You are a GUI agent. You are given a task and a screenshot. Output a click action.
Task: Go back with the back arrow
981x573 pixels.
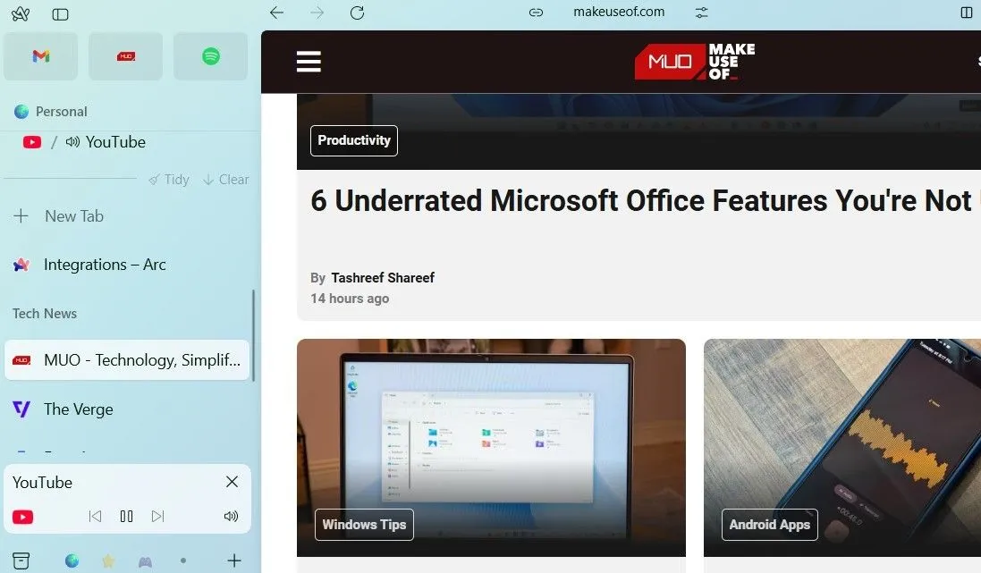pos(276,13)
